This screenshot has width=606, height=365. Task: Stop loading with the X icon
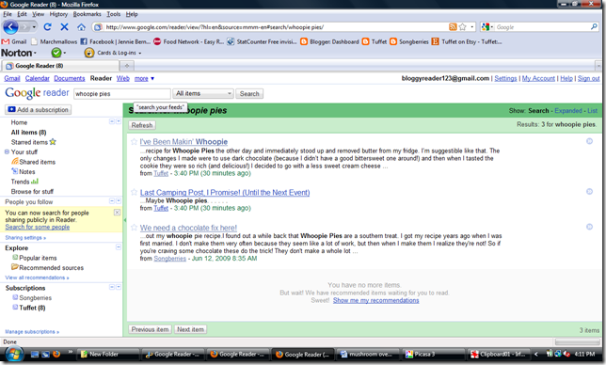coord(64,27)
